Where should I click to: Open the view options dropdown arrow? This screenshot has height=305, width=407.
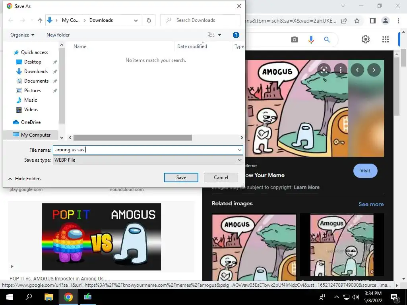(x=219, y=35)
